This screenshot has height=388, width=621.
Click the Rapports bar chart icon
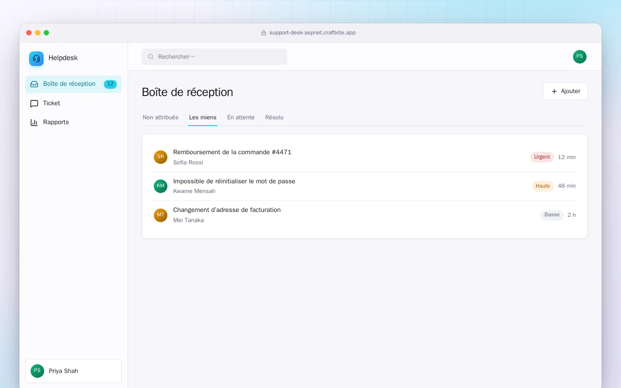34,122
